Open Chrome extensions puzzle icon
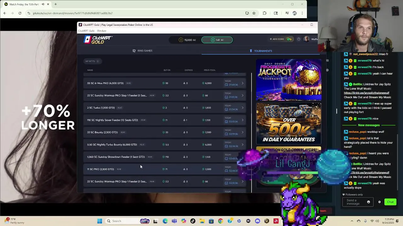Image resolution: width=403 pixels, height=226 pixels. click(264, 13)
